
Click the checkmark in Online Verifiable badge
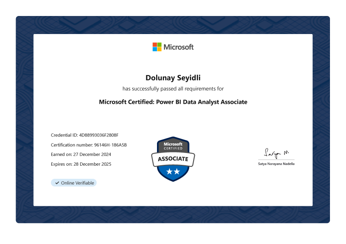pyautogui.click(x=57, y=183)
